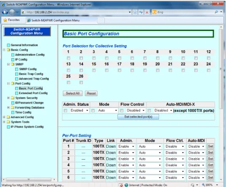226x187 pixels.
Task: Click the Bing search magnifier icon
Action: (x=216, y=12)
